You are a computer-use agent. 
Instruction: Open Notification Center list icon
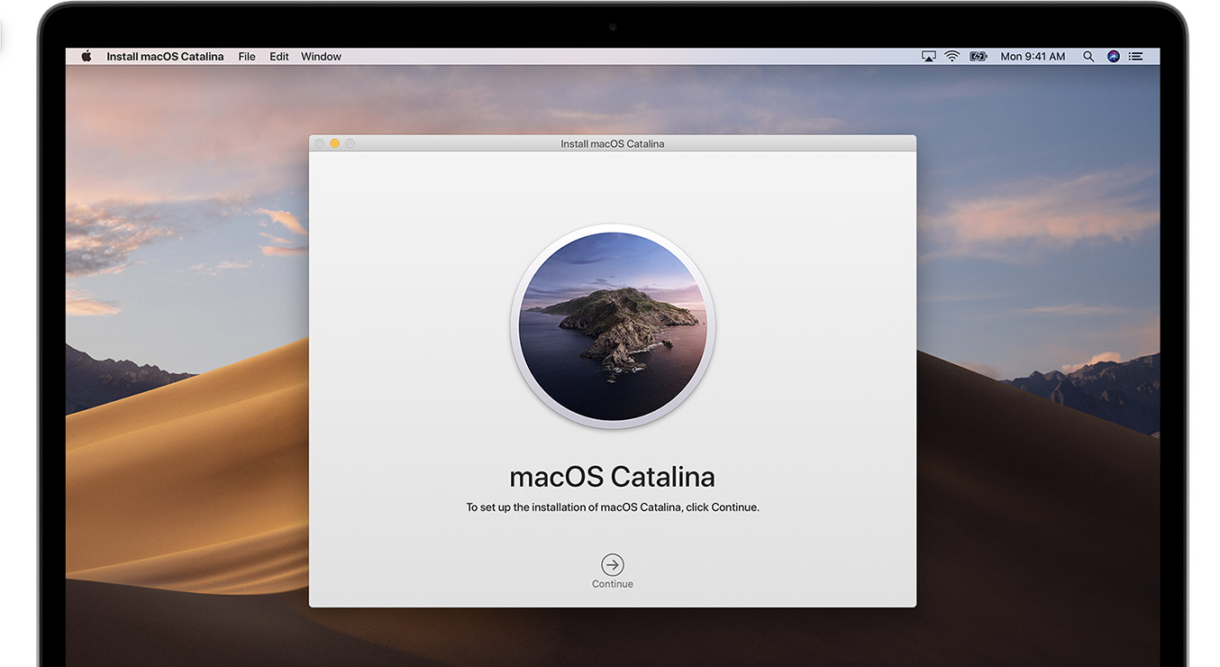(1136, 56)
